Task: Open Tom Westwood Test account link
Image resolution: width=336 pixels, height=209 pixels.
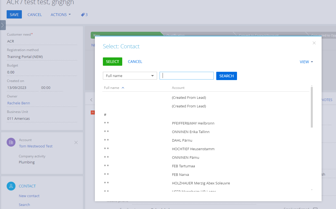Action: [36, 146]
